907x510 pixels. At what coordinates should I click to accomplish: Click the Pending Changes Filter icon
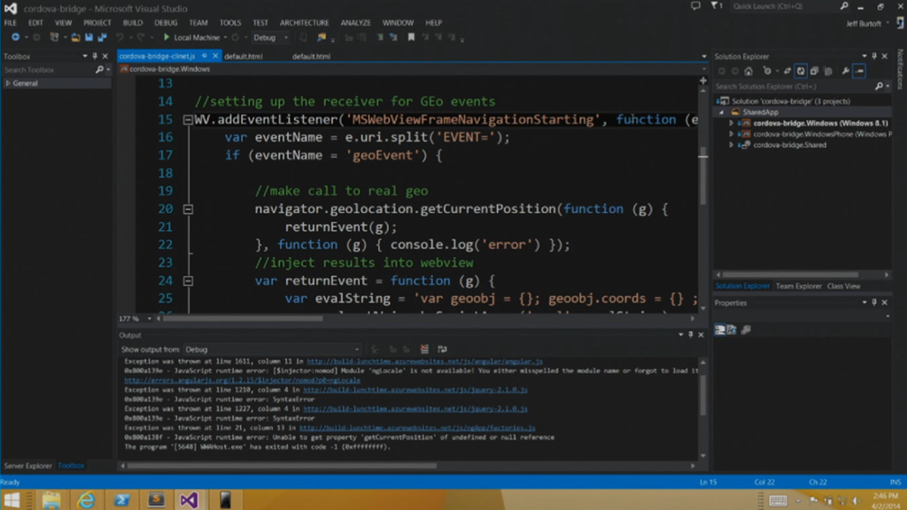(x=767, y=71)
